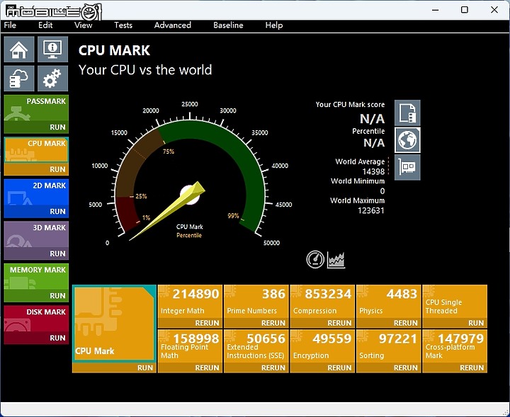Rerun the Integer Math test

pos(207,323)
